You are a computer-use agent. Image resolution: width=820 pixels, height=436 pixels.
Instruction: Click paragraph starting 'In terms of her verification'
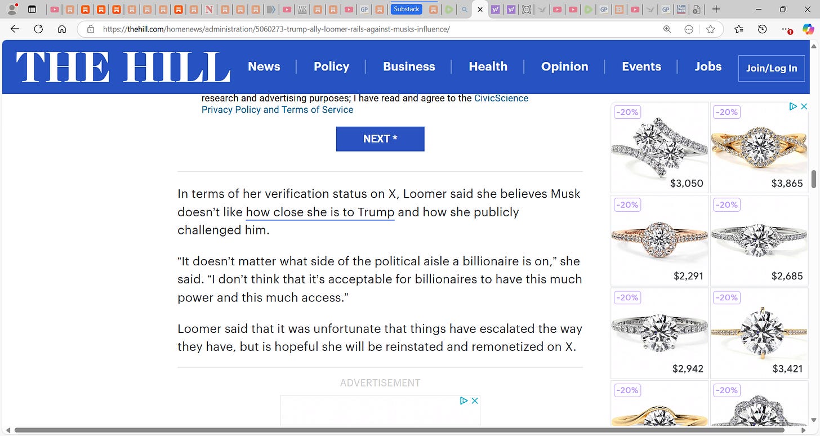coord(379,212)
